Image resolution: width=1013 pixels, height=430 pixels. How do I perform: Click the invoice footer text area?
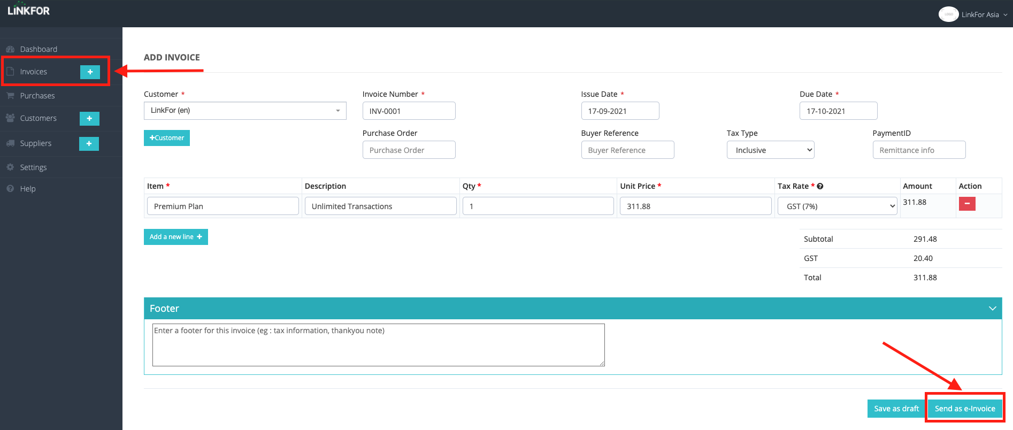coord(379,345)
